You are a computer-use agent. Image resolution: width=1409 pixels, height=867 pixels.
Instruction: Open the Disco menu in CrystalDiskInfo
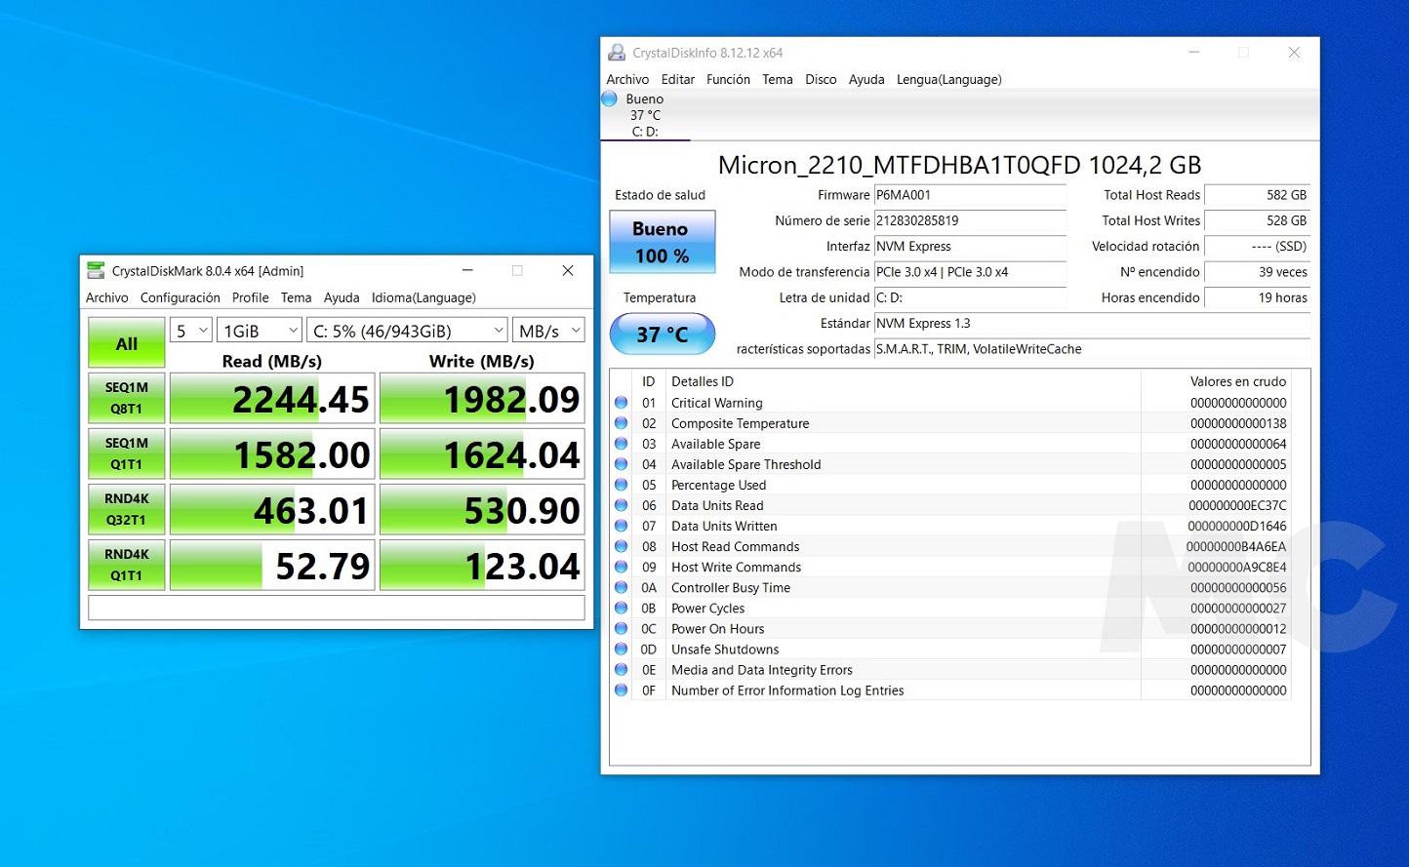coord(821,80)
